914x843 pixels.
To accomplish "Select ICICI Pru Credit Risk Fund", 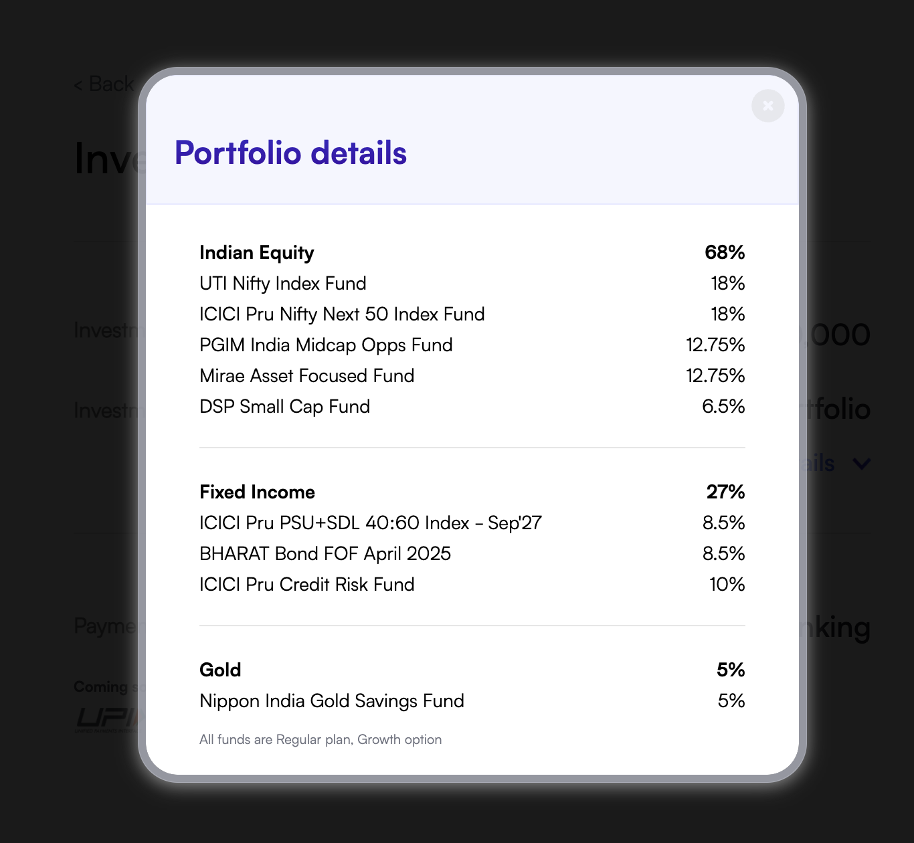I will (x=472, y=584).
